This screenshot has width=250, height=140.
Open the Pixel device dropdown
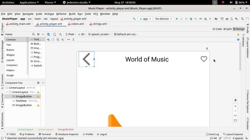71,34
